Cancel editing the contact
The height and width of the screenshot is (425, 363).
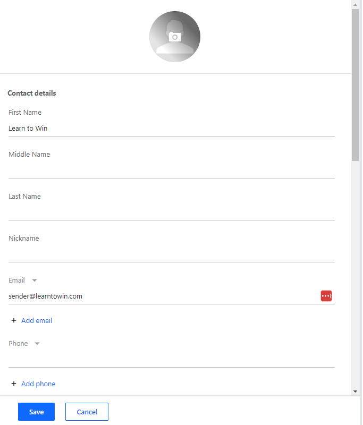point(87,412)
